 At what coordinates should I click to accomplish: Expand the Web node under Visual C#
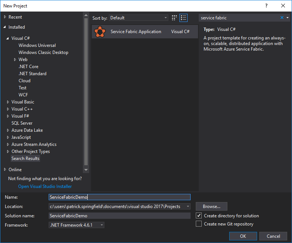[x=15, y=60]
